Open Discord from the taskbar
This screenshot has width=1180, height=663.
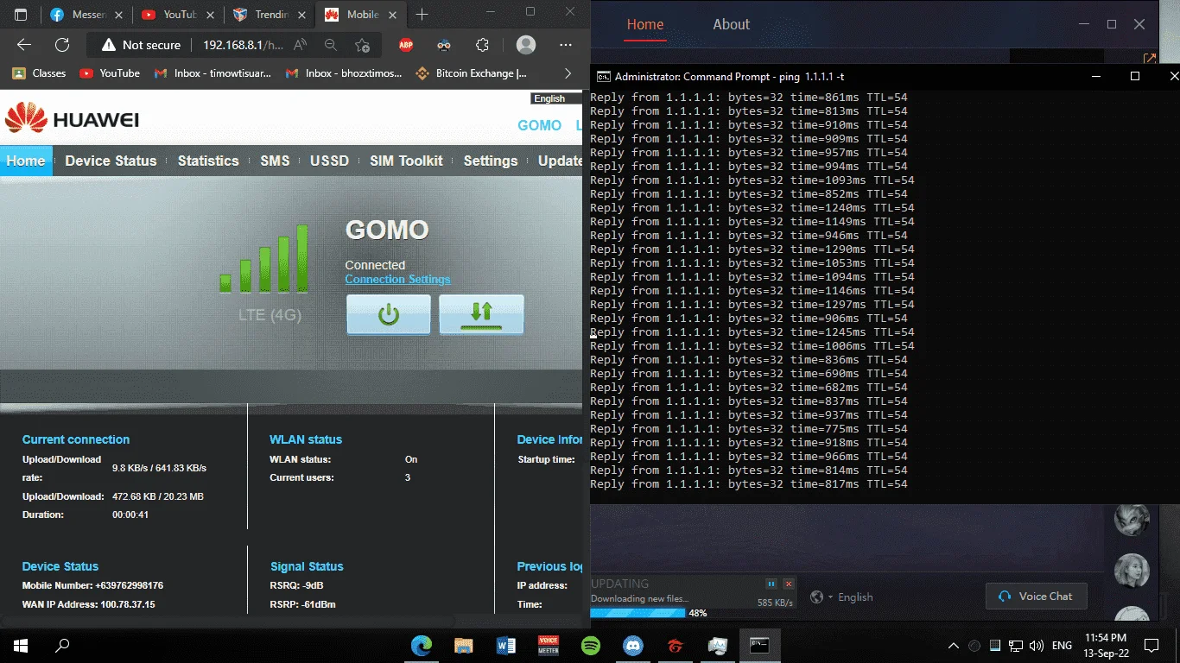click(633, 645)
